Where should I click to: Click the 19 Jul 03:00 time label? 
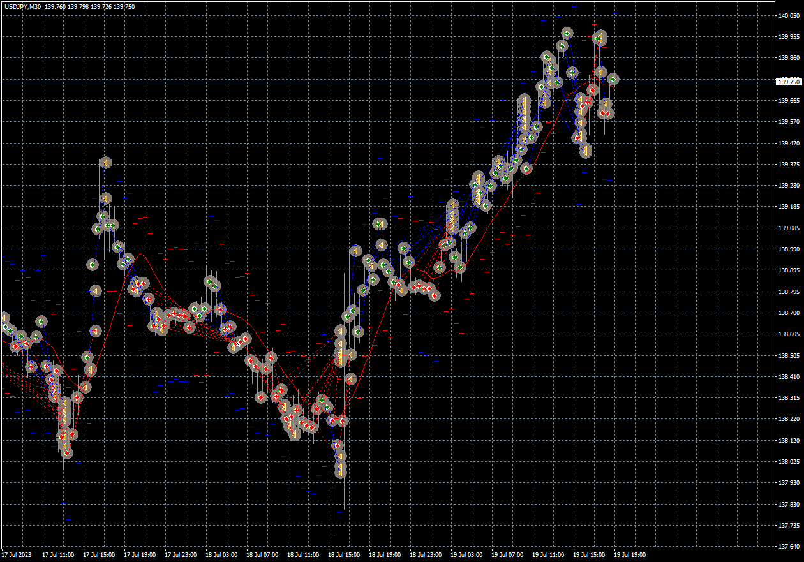coord(466,555)
